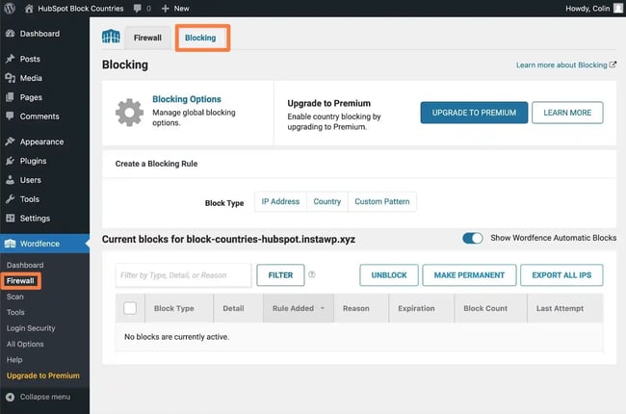Sort by the Rule Added column arrow

[x=322, y=309]
